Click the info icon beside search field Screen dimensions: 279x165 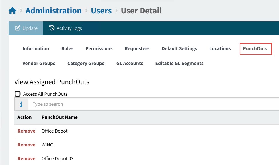click(21, 104)
